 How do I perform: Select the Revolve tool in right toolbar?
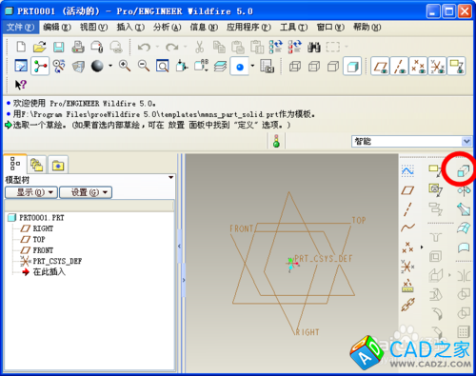pos(464,190)
